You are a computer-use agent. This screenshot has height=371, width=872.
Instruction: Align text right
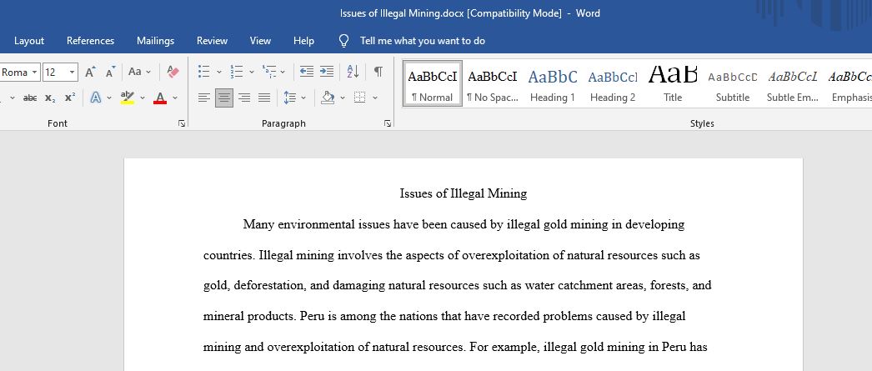pos(244,98)
